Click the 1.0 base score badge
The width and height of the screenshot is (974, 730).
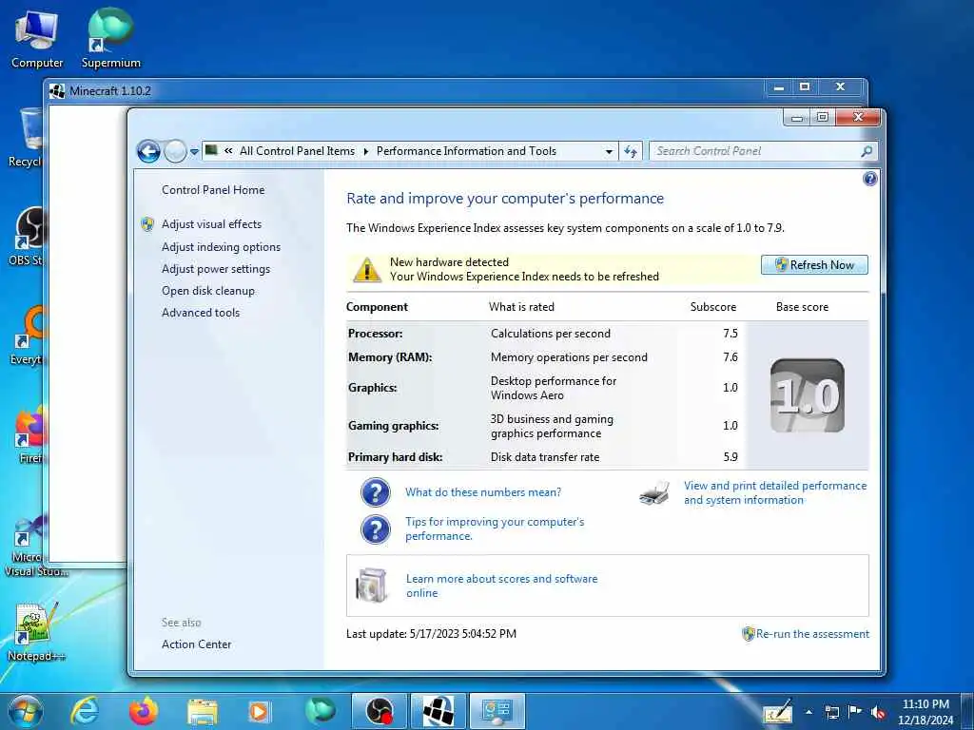pyautogui.click(x=807, y=395)
